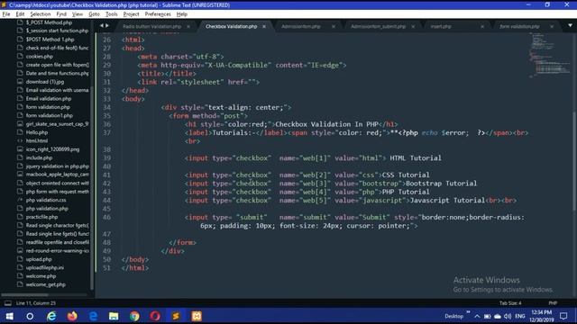Launch Firefox from the taskbar

click(x=72, y=316)
